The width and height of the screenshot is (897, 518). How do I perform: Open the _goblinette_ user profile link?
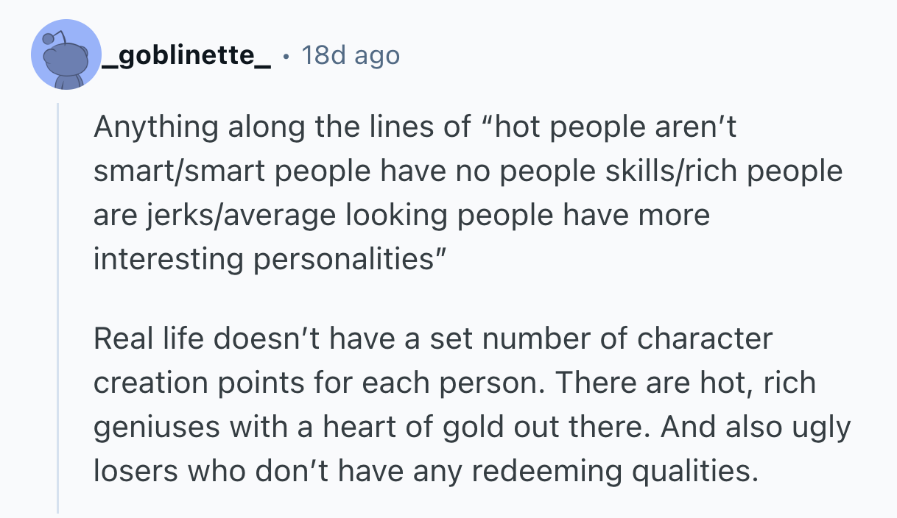[186, 55]
